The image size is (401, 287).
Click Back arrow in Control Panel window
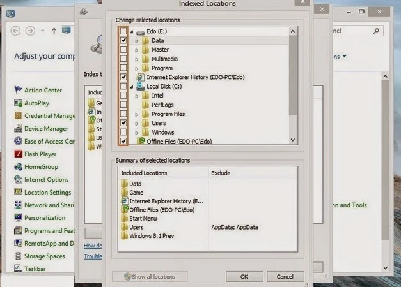point(15,31)
